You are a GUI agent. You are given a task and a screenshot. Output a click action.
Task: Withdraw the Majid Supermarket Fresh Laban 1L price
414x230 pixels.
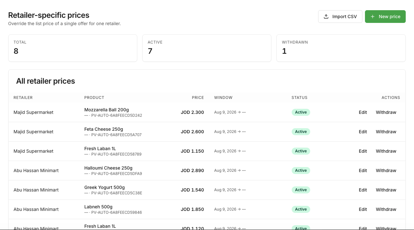(x=386, y=151)
